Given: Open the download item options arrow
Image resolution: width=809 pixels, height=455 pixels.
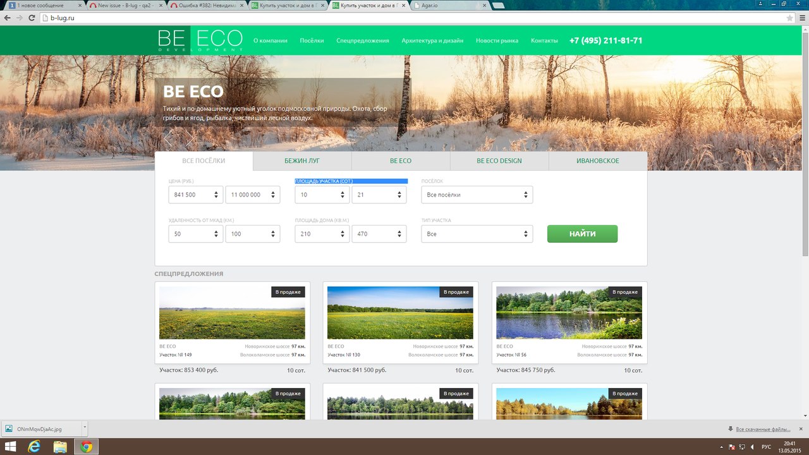Looking at the screenshot, I should [x=84, y=428].
